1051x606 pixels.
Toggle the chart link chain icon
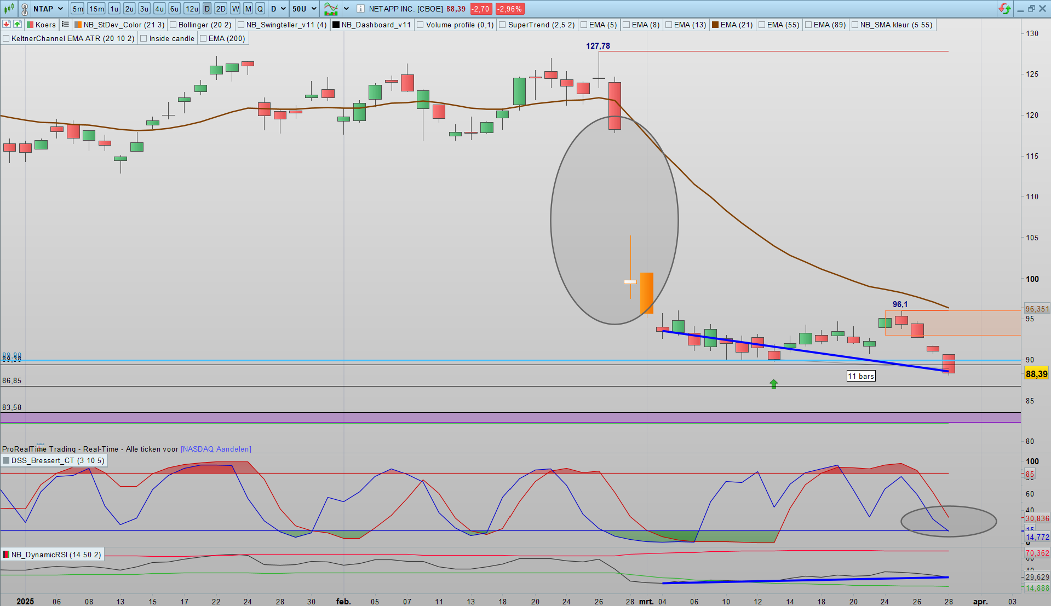tap(25, 9)
